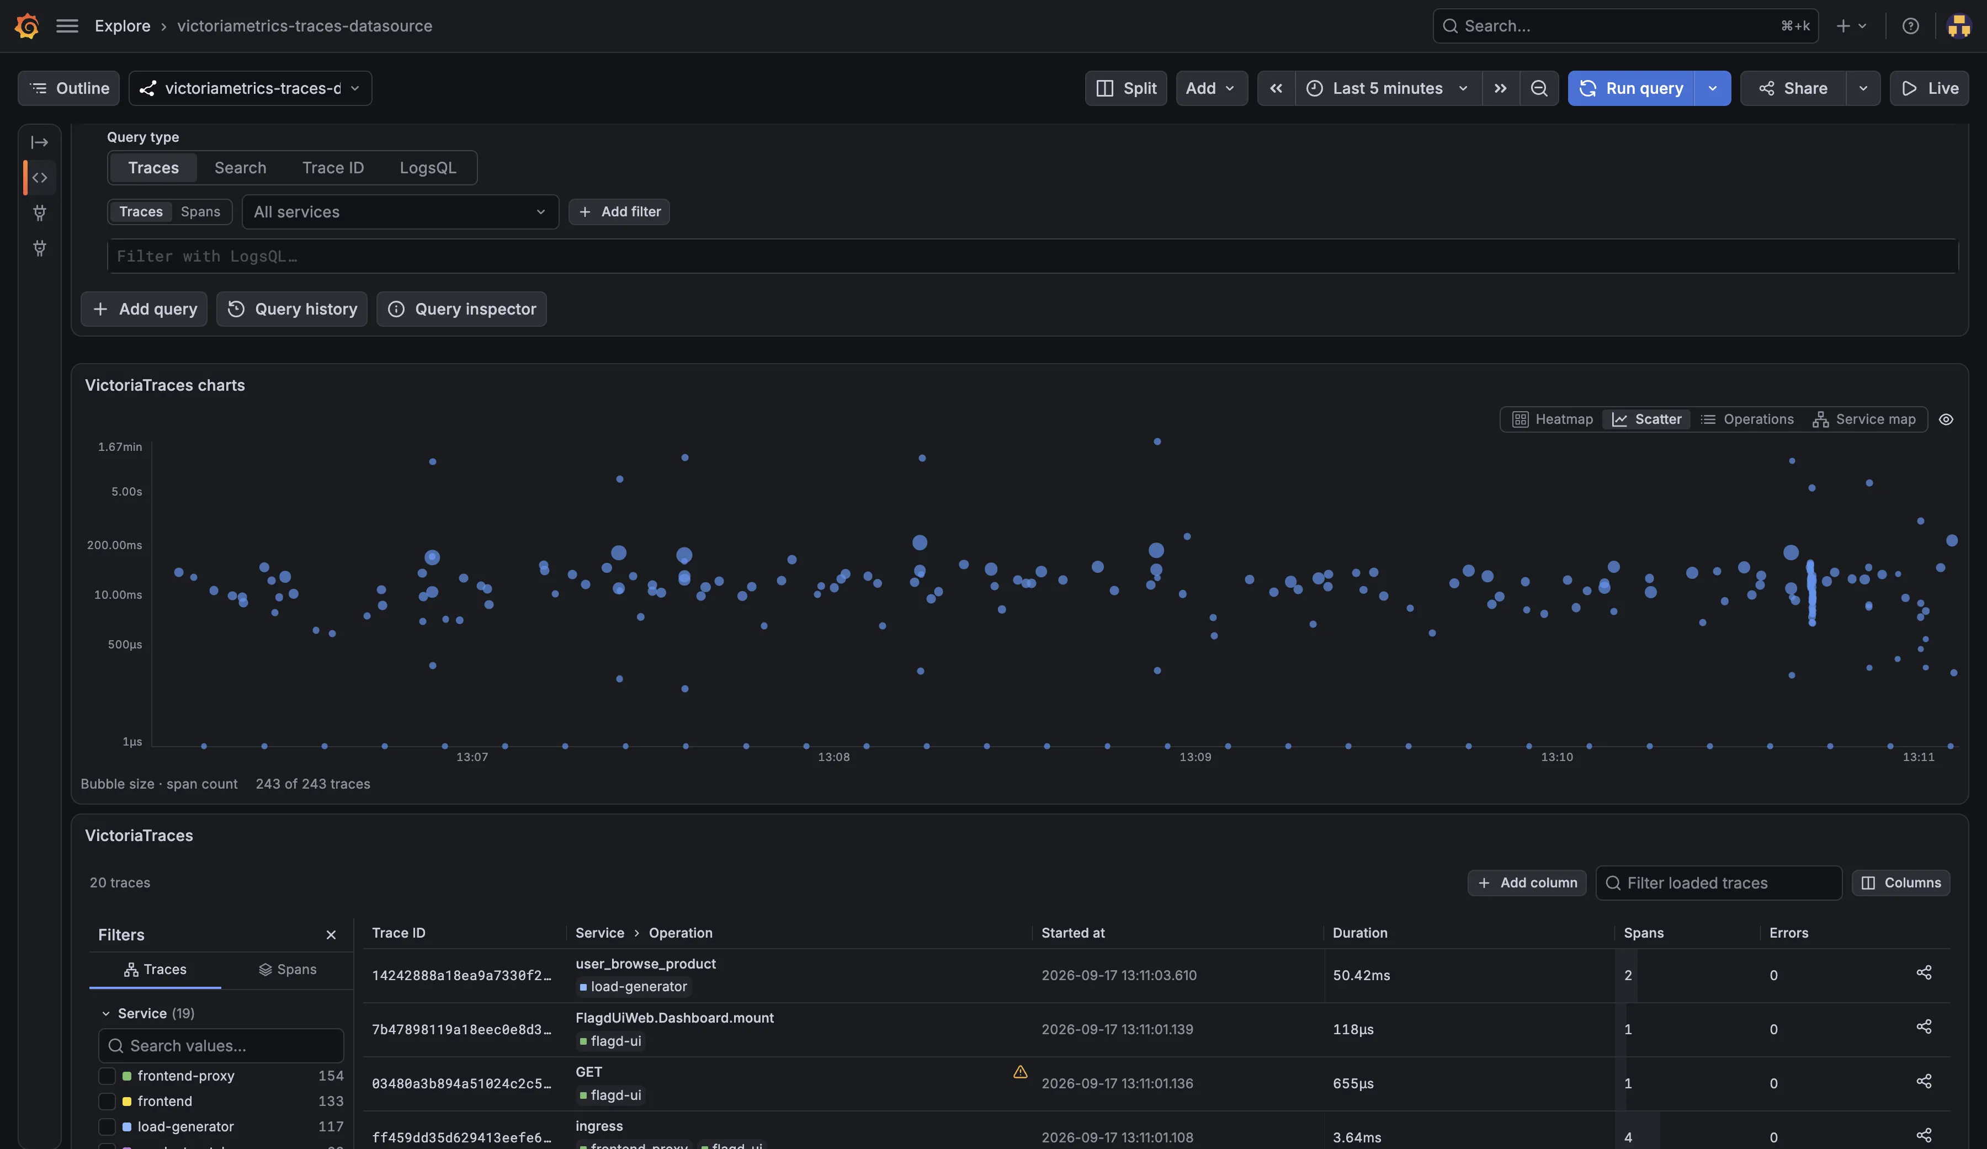Switch chart to Operations view
Screen dimensions: 1987x1149
1746,419
